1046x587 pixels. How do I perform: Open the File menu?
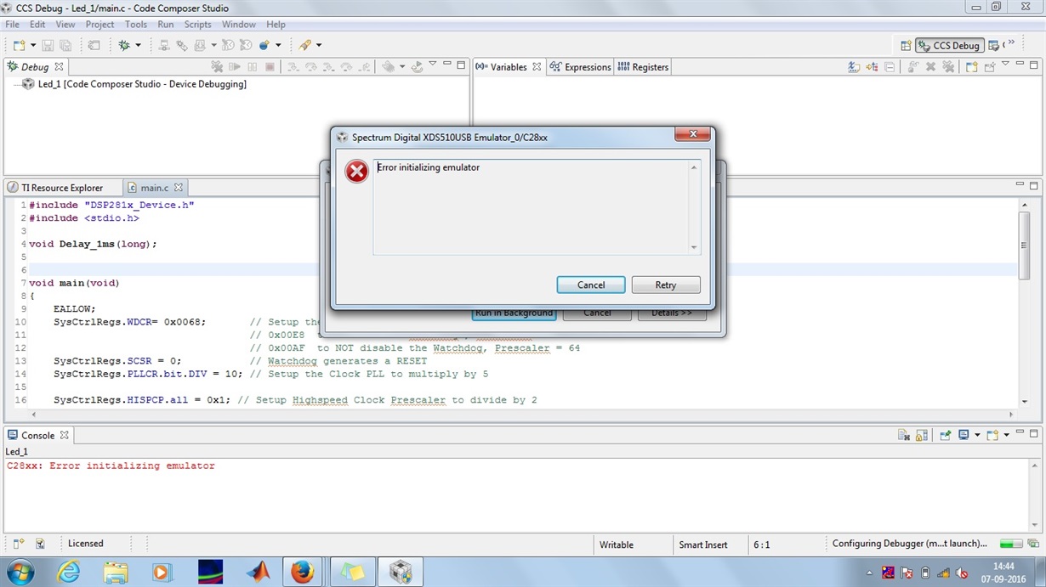click(x=12, y=25)
